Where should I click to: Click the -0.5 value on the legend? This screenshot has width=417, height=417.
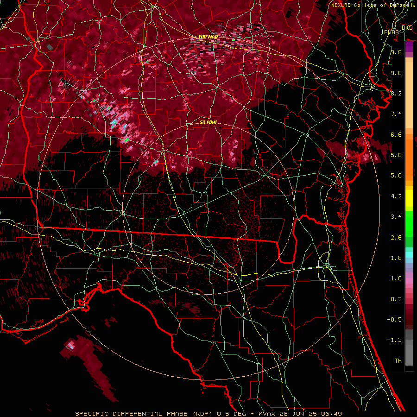click(394, 319)
